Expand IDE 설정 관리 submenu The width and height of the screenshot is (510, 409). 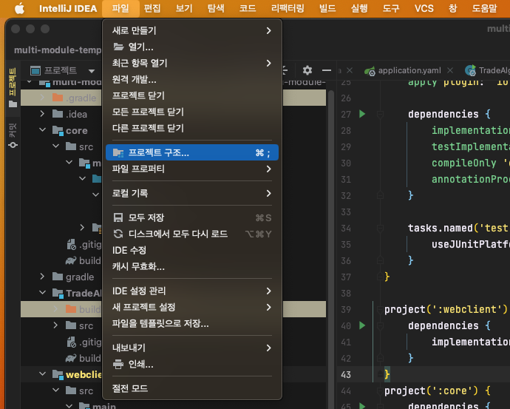(x=192, y=291)
